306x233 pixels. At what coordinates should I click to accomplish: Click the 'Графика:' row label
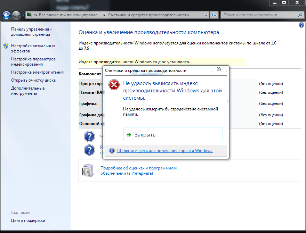pyautogui.click(x=88, y=103)
